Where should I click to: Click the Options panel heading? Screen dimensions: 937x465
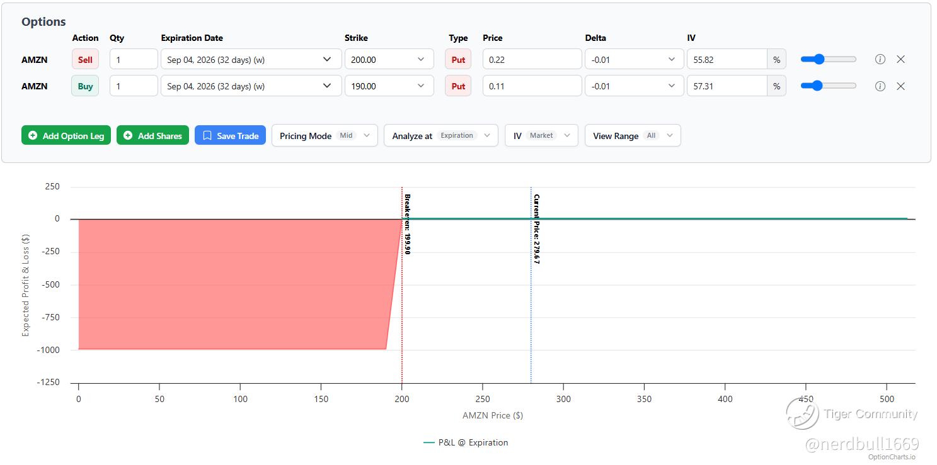(43, 21)
